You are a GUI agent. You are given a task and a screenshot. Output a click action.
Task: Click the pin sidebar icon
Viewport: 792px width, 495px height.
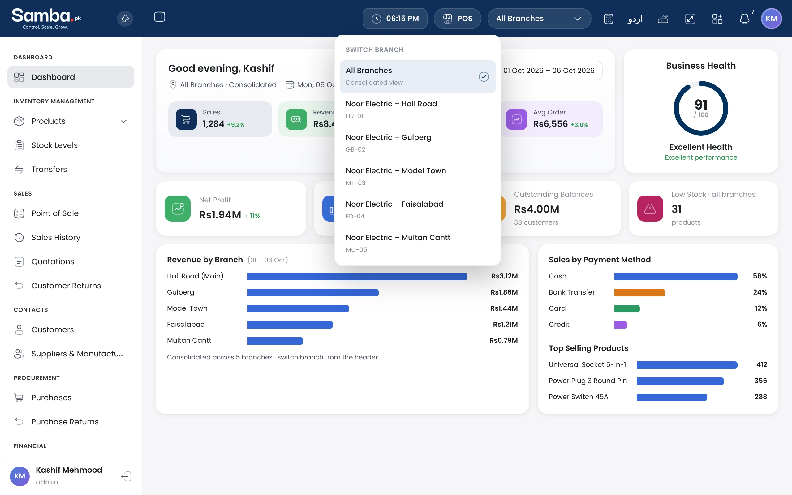(x=125, y=19)
